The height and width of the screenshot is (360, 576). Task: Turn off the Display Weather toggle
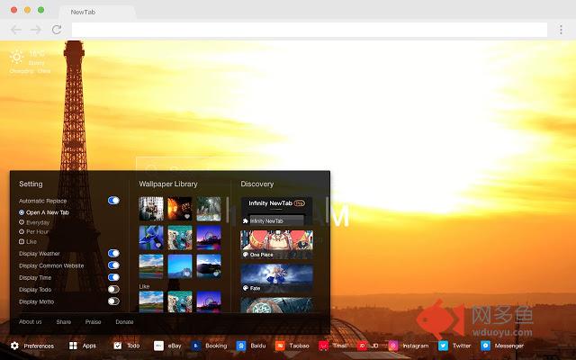pos(113,254)
